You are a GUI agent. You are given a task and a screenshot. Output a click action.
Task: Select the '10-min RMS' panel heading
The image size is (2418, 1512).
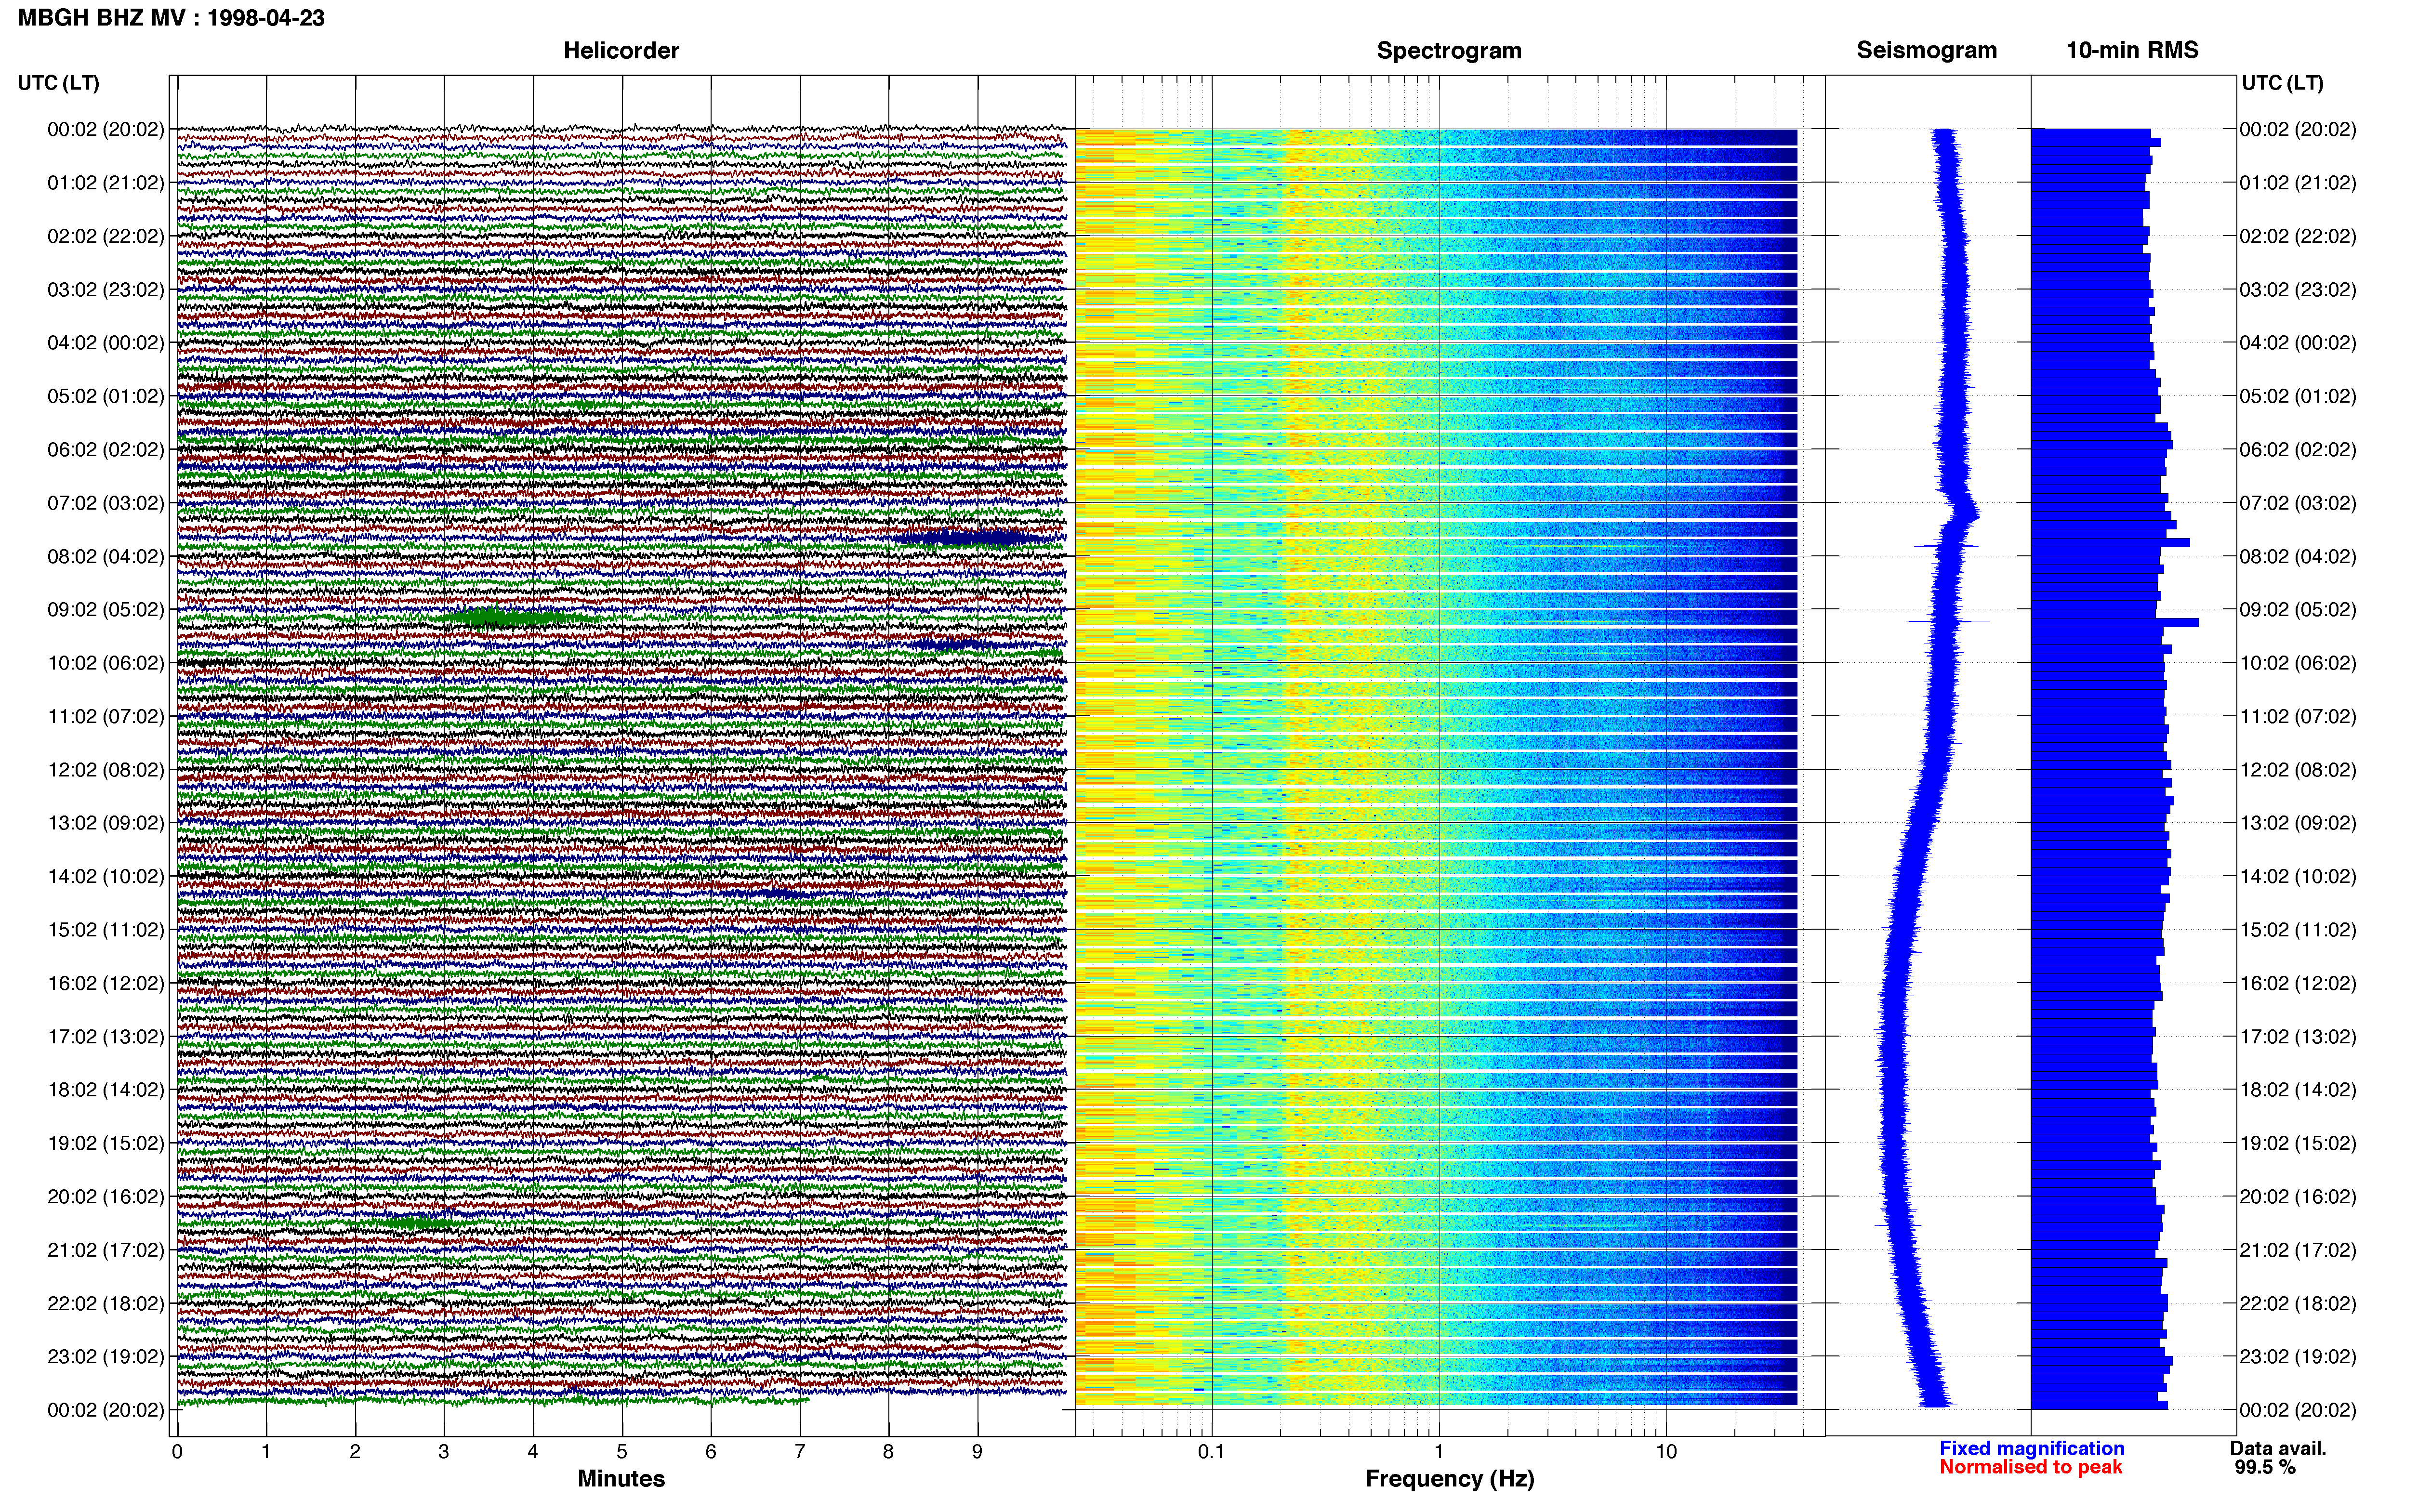[x=2132, y=51]
